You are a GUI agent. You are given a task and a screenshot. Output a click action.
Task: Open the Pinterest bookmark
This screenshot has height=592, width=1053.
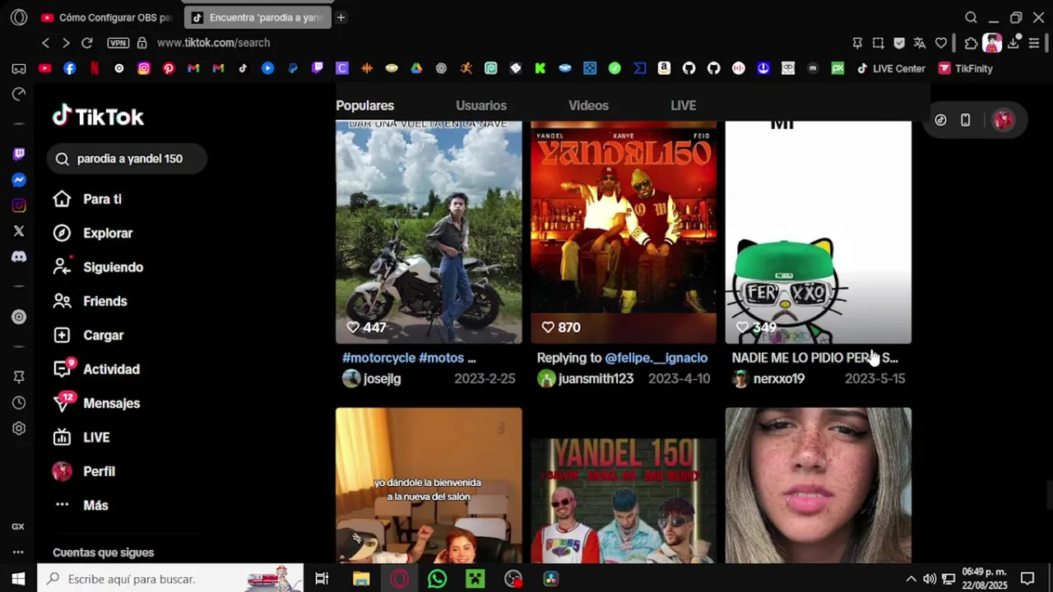(169, 68)
